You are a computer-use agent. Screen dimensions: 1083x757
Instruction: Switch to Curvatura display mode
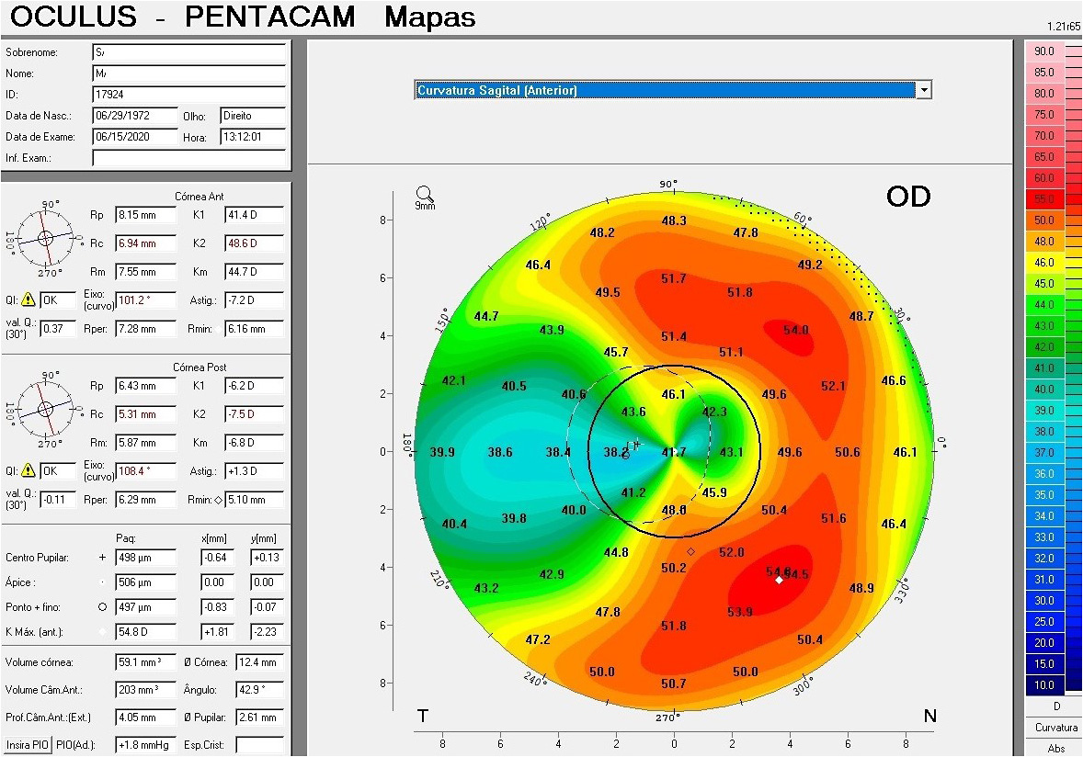(x=1054, y=727)
